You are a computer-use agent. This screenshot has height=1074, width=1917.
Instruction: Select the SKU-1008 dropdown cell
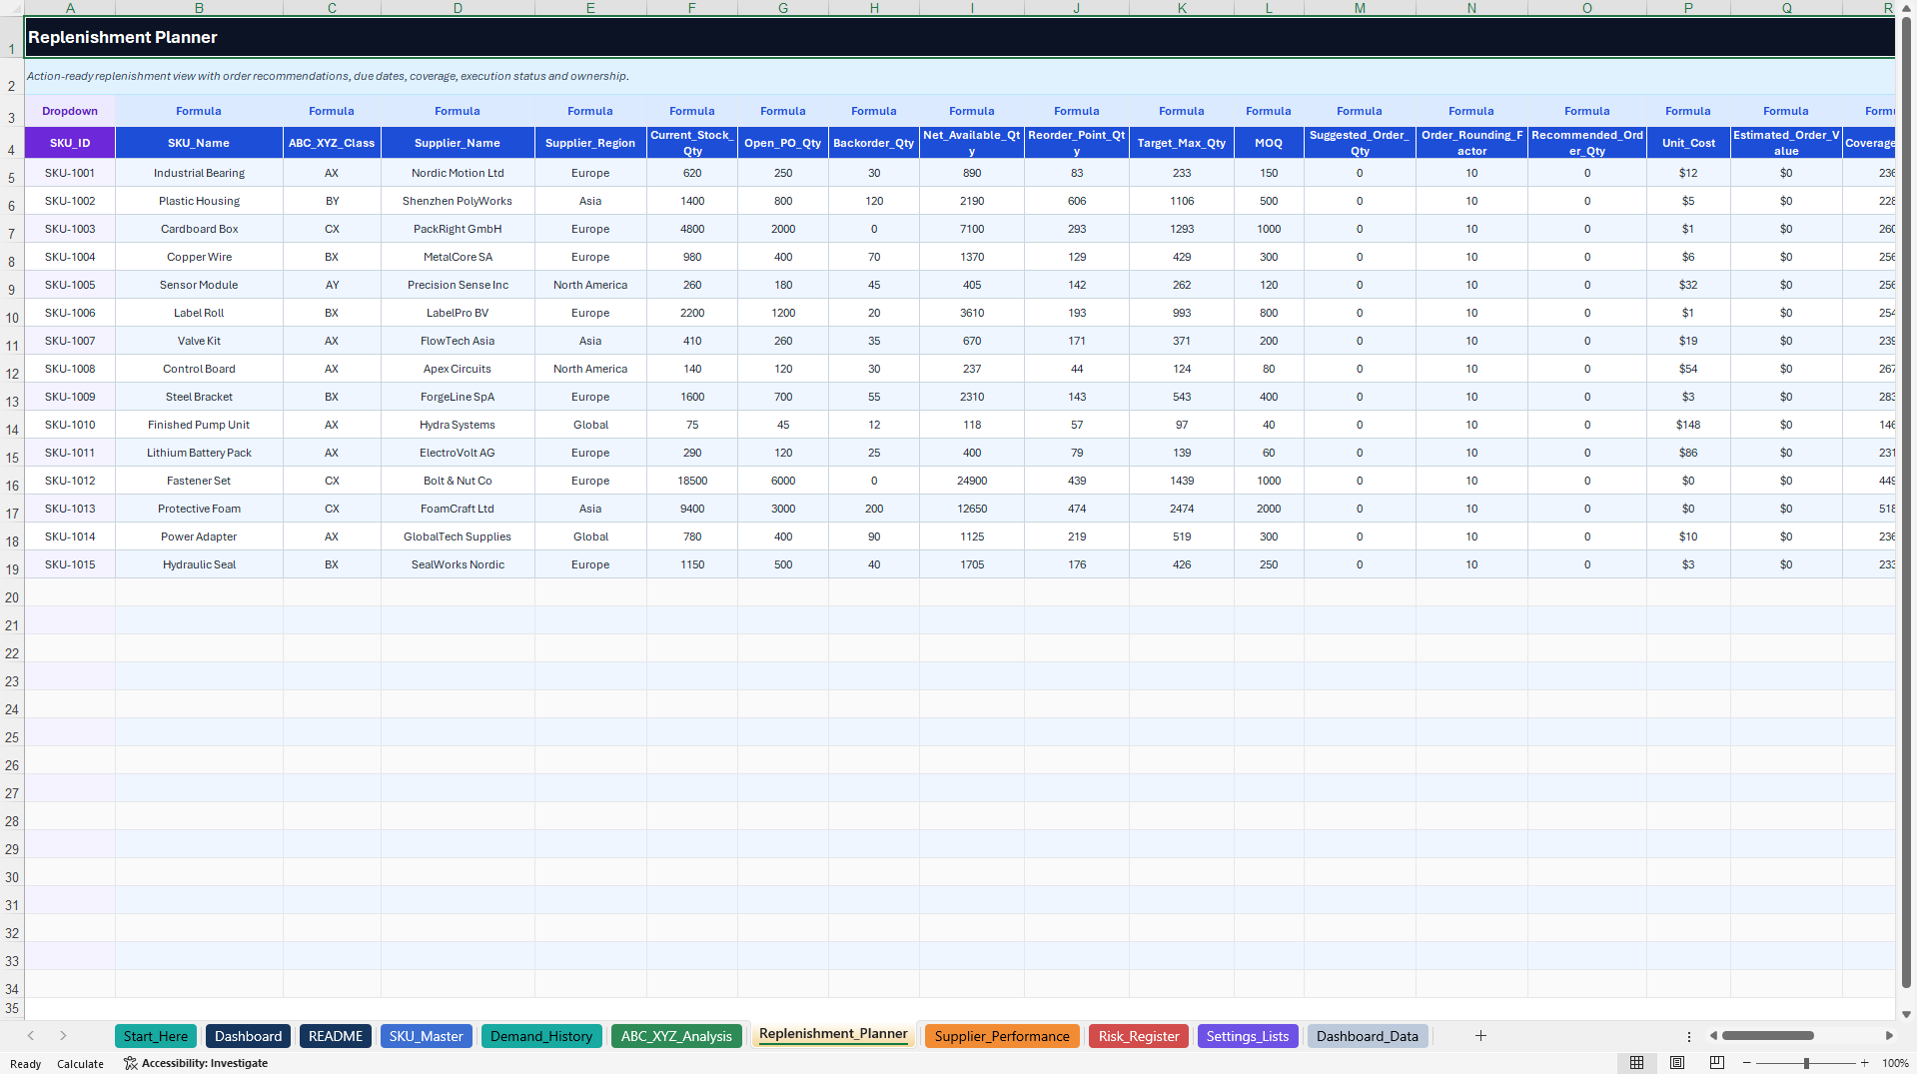tap(70, 369)
